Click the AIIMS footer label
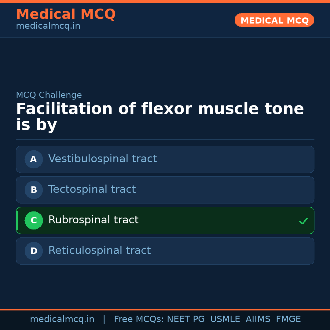This screenshot has height=330, width=330. (x=258, y=319)
